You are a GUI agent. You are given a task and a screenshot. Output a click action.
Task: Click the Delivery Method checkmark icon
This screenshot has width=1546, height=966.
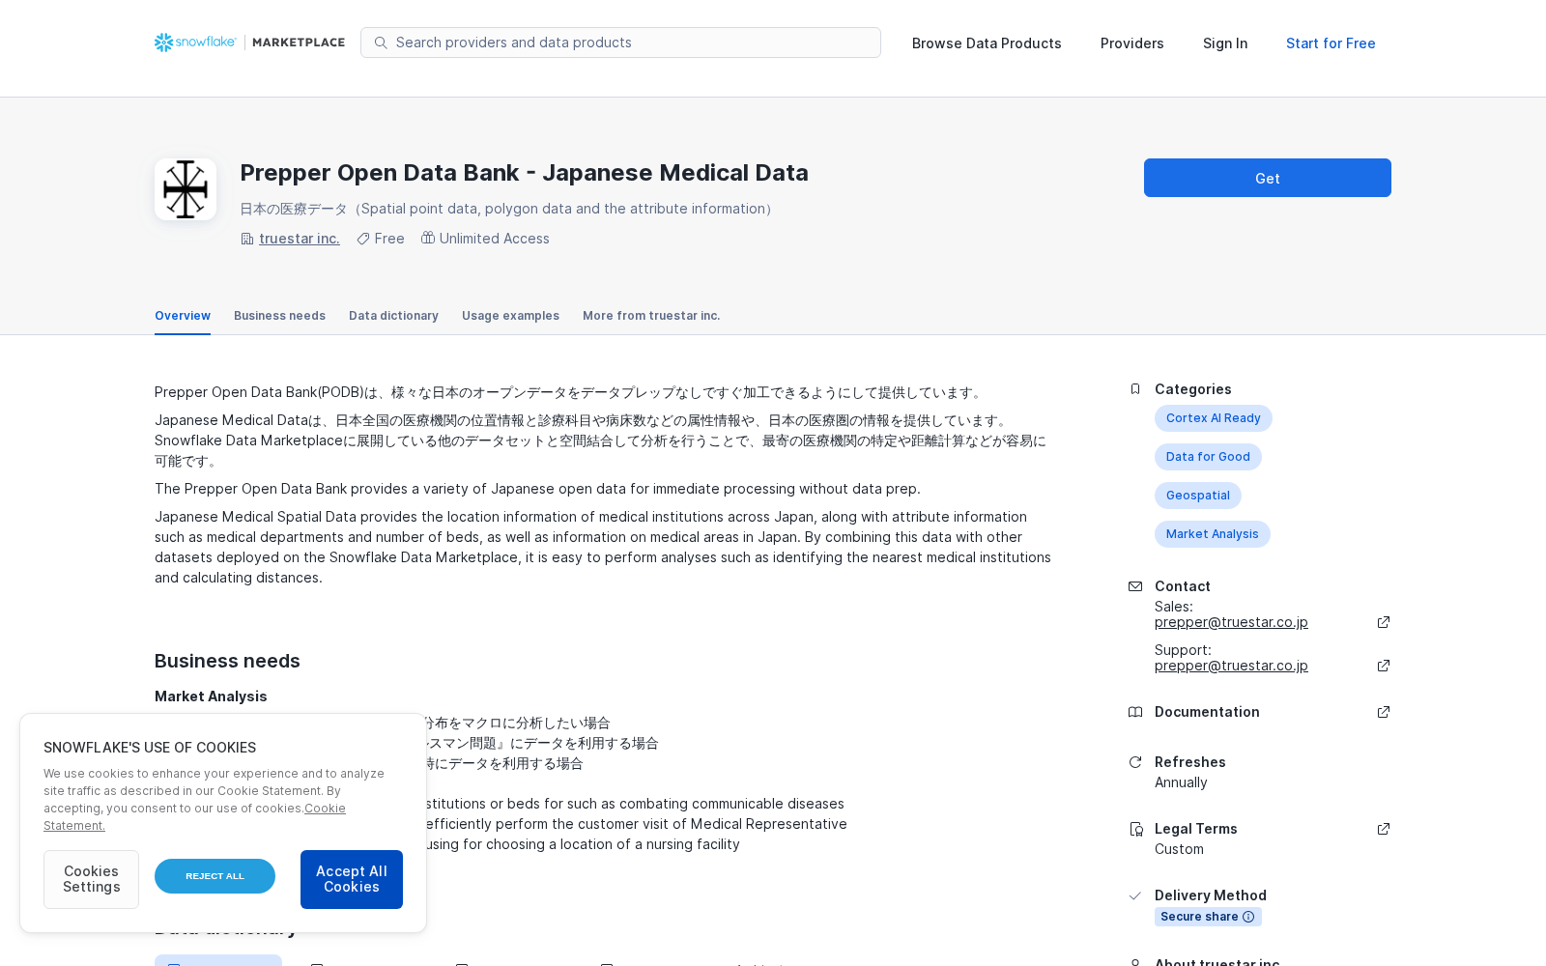1135,895
